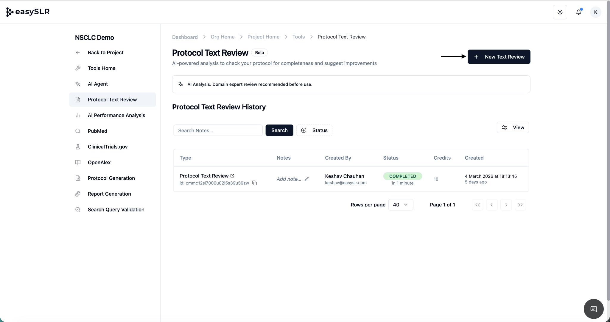Open the chat support bubble icon

[593, 309]
